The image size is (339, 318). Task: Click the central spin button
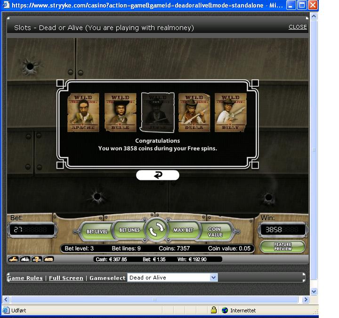[156, 230]
